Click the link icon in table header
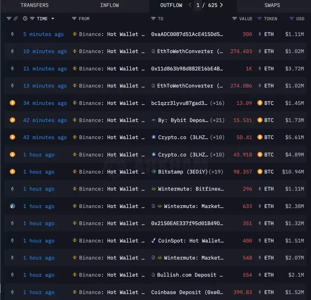This screenshot has height=300, width=311. [15, 19]
